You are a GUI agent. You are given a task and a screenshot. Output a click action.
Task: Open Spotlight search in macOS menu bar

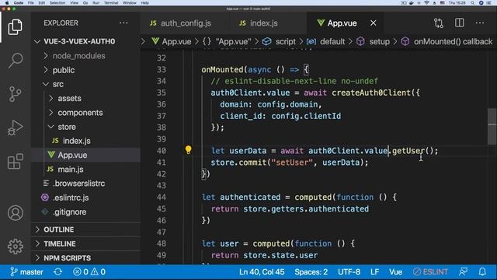472,2
